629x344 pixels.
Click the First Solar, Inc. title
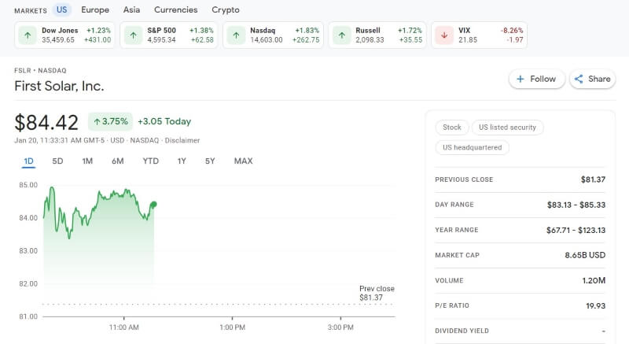[59, 86]
